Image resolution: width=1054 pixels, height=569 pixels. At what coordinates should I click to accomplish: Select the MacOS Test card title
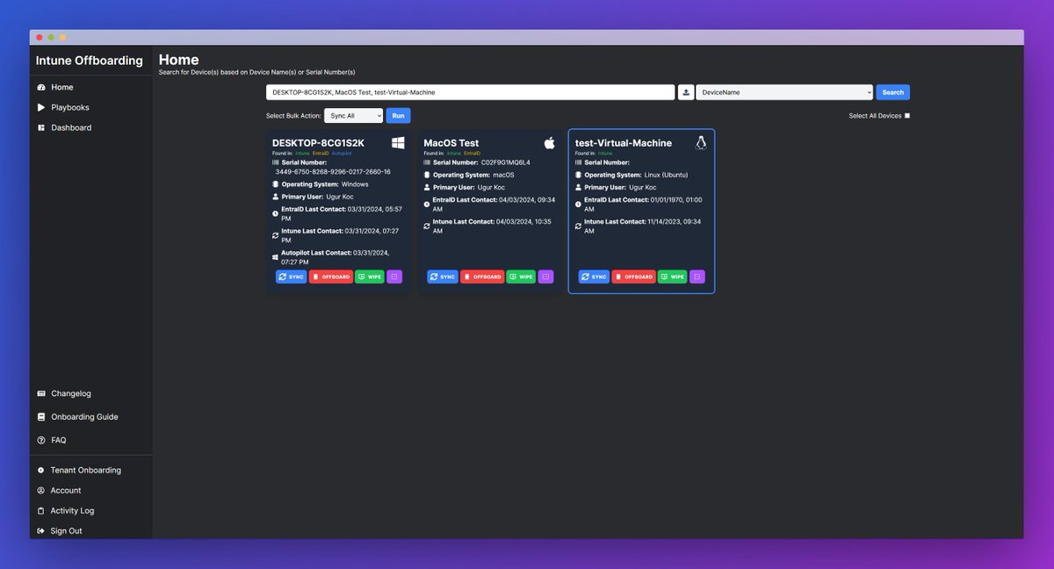point(451,143)
